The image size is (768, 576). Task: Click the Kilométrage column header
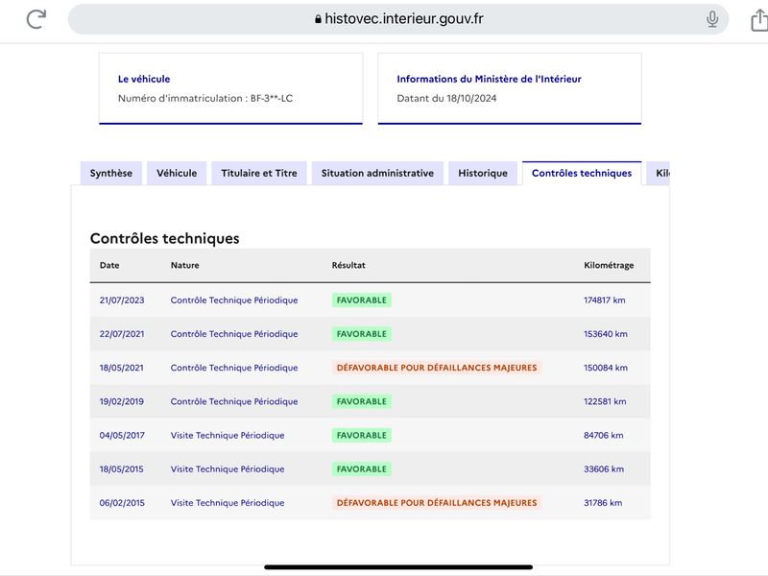coord(609,265)
